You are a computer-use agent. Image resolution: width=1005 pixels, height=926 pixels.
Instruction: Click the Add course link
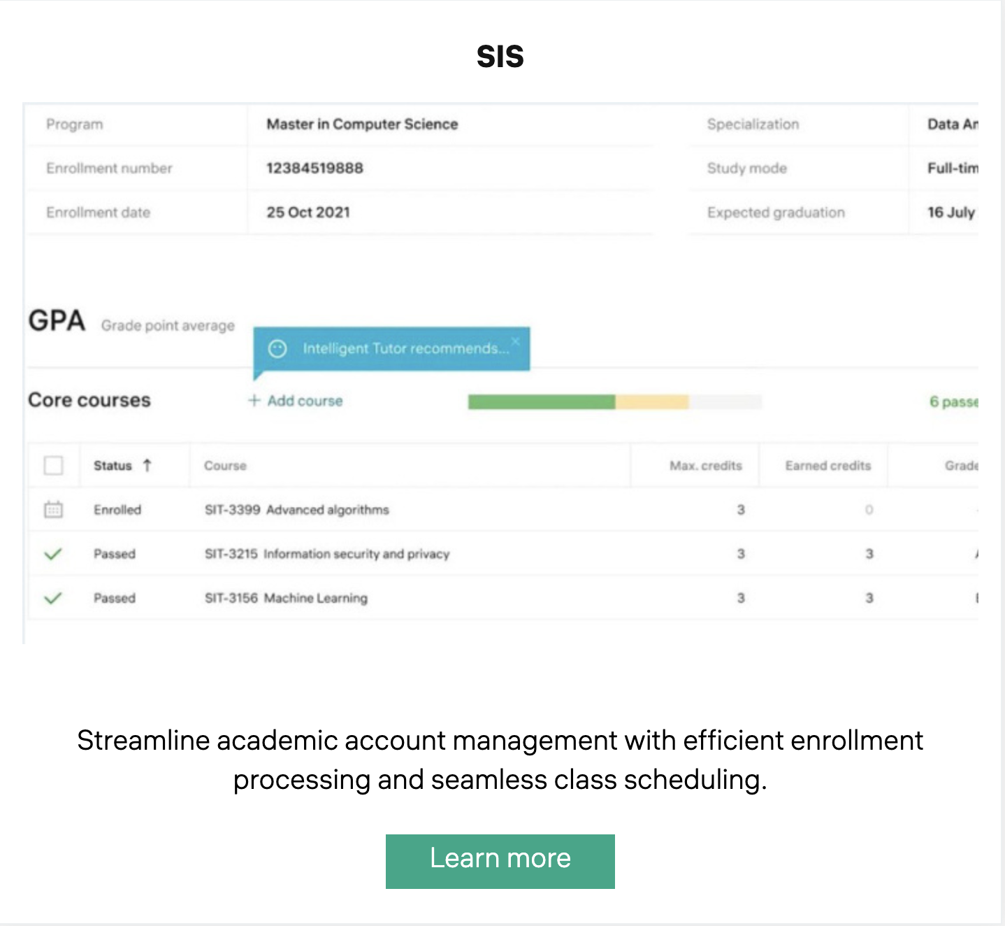[305, 401]
